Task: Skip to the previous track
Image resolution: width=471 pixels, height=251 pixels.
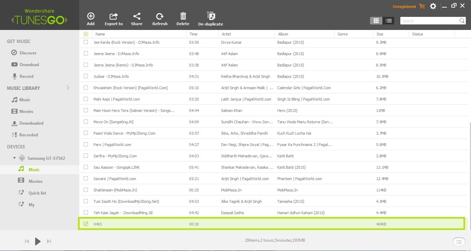Action: tap(27, 241)
